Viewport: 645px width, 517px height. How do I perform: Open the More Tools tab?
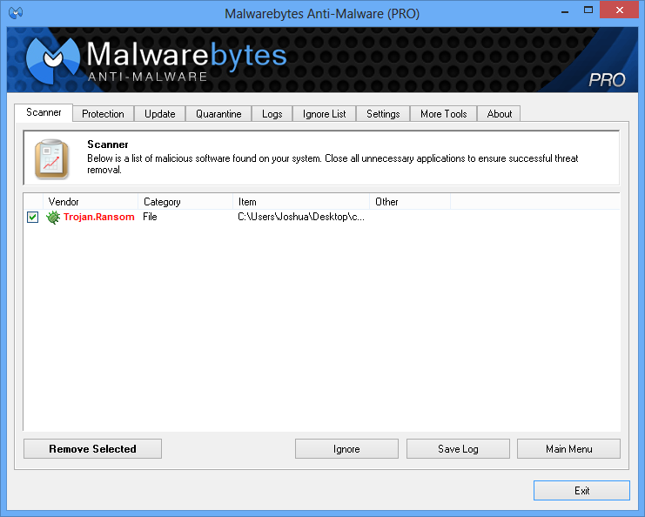(443, 114)
